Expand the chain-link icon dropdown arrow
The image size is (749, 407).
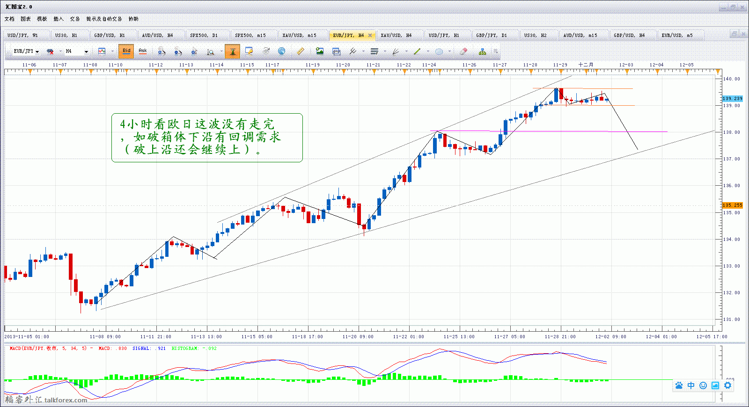[60, 51]
